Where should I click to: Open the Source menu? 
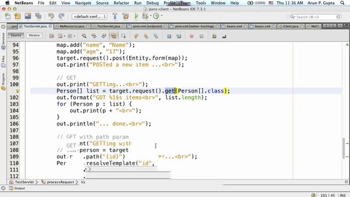pos(102,3)
